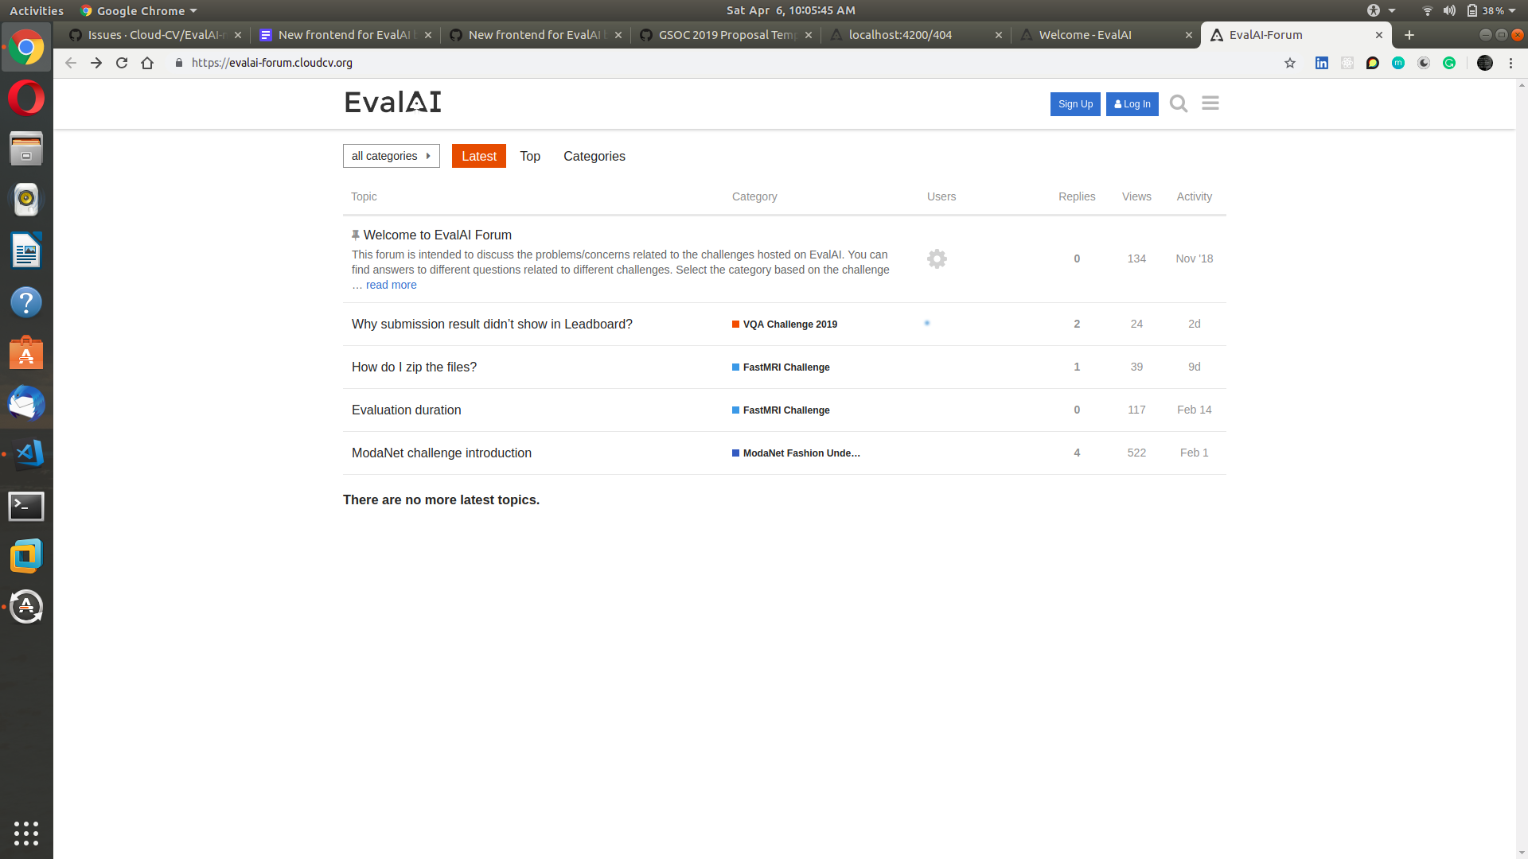Close the EvalAI-Forum browser tab
Viewport: 1528px width, 859px height.
1379,35
